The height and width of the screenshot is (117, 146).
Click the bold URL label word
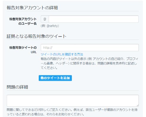(x=34, y=52)
